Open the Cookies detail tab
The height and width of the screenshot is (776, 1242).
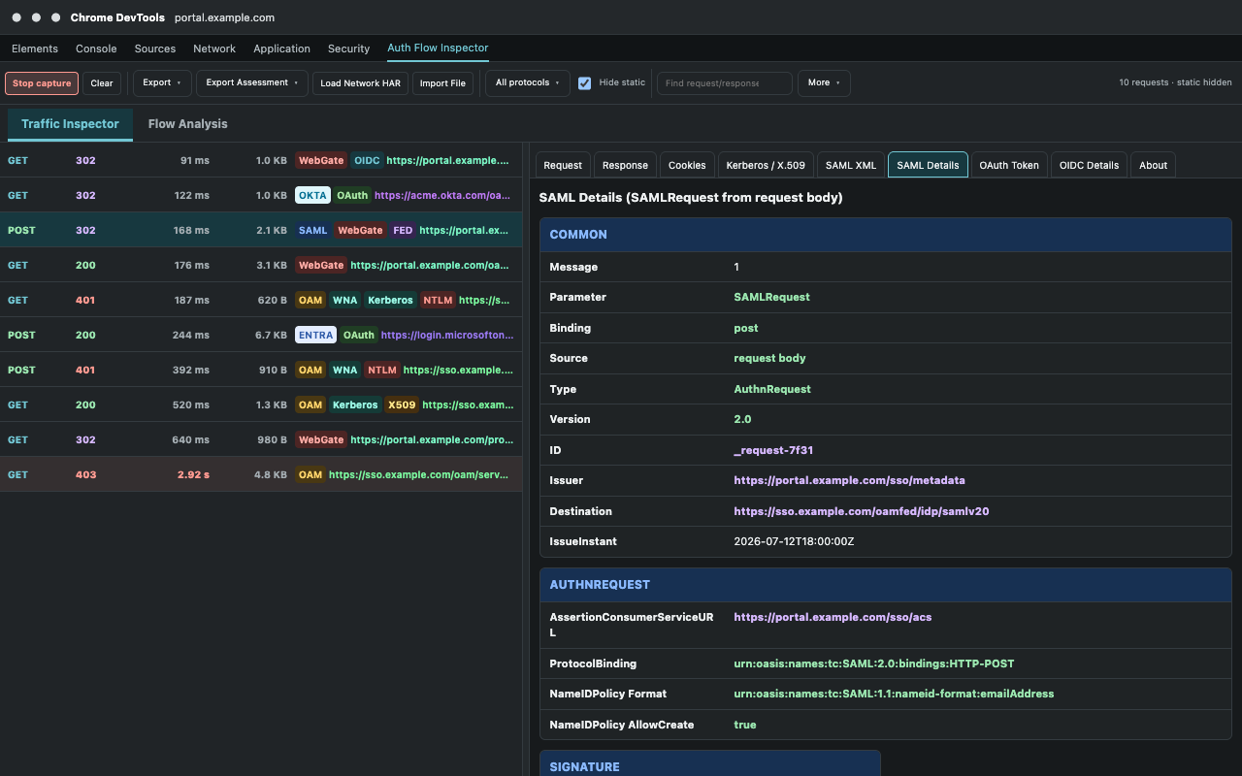pyautogui.click(x=687, y=165)
